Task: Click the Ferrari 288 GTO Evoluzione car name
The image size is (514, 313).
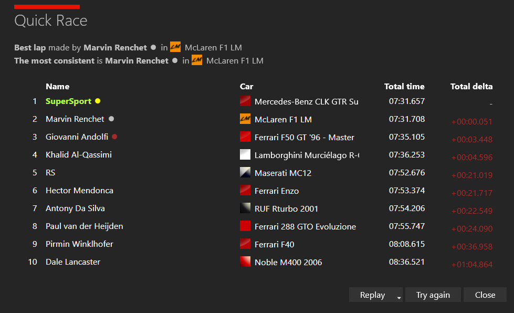Action: [x=305, y=226]
